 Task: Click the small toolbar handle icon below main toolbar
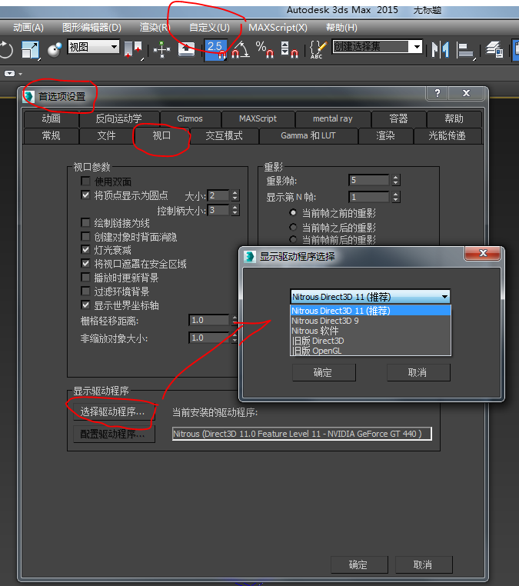10,74
